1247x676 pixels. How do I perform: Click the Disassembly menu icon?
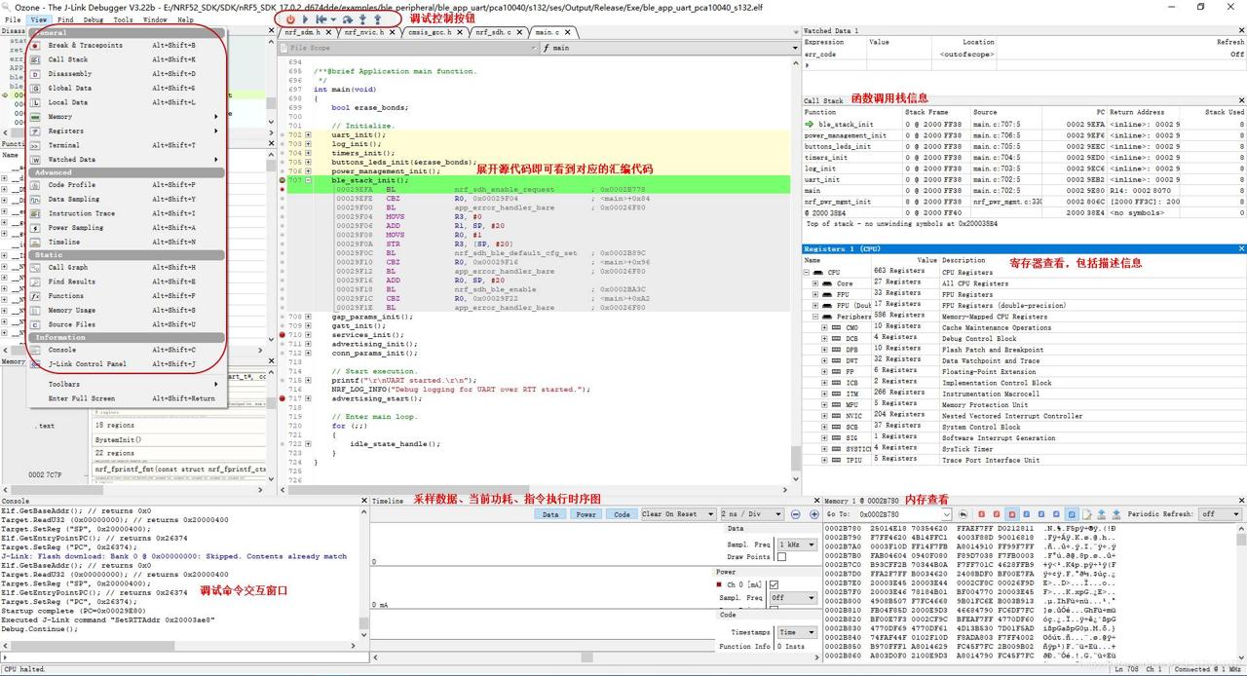[36, 74]
